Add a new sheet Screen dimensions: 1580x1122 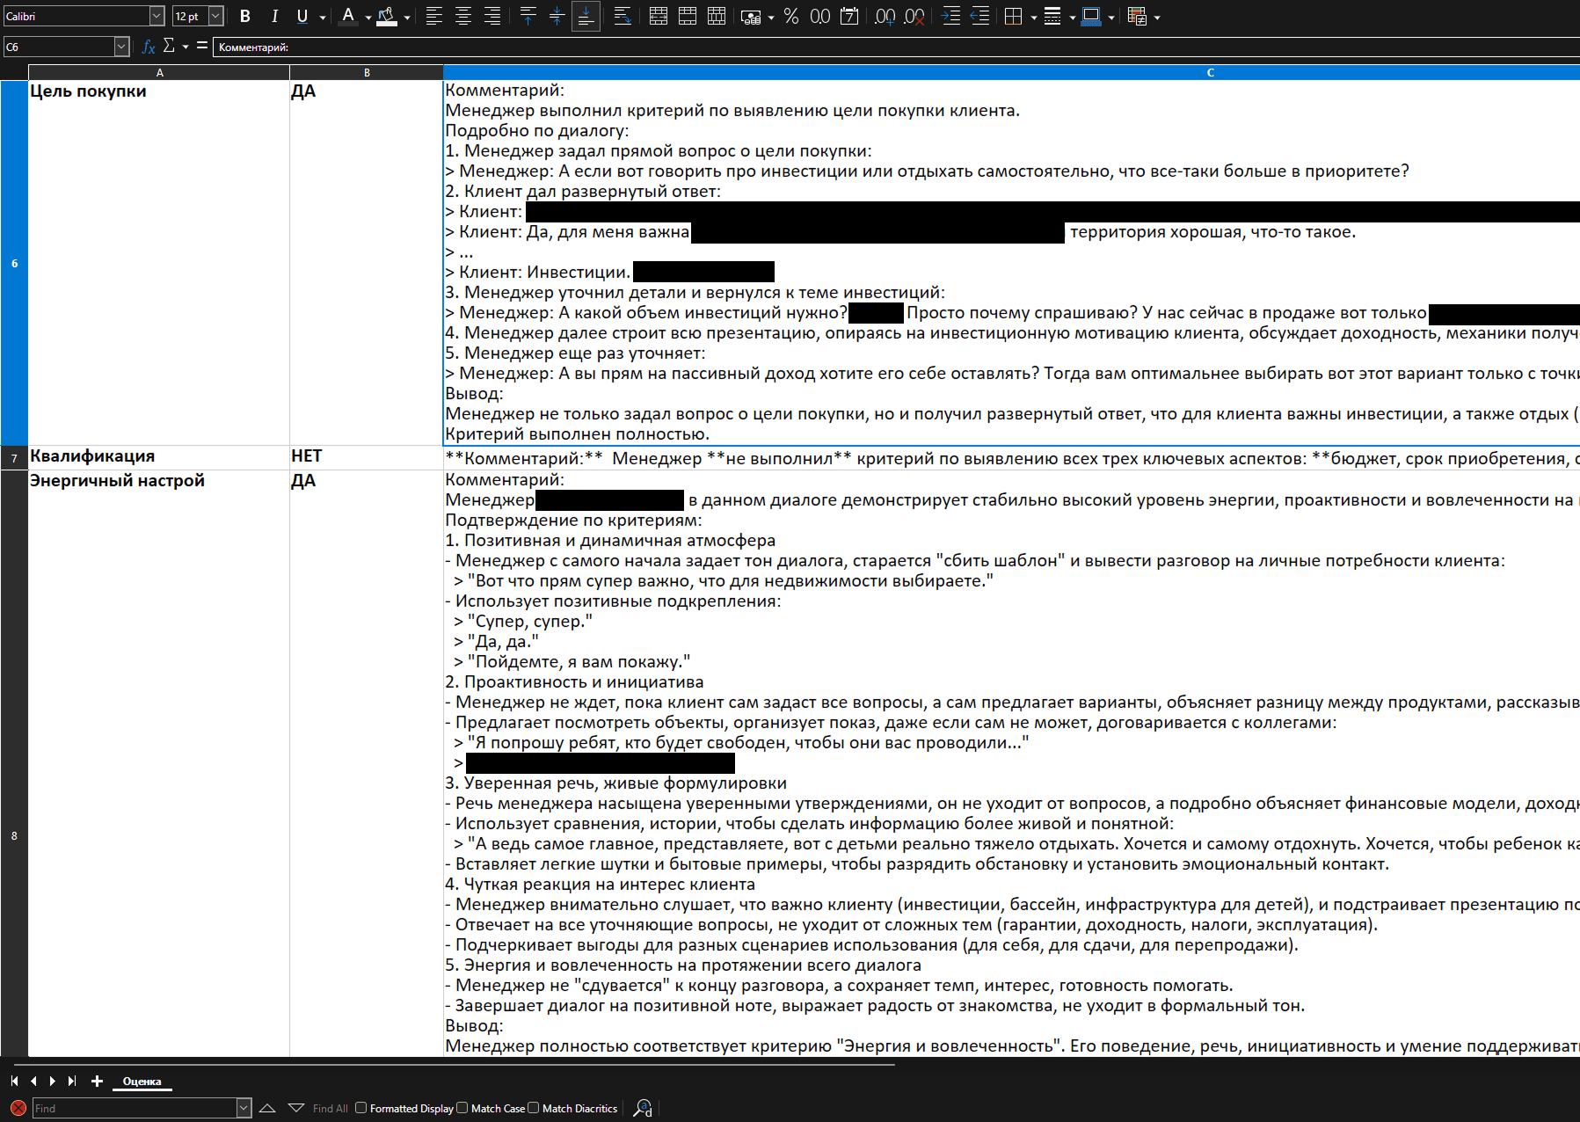pos(97,1082)
